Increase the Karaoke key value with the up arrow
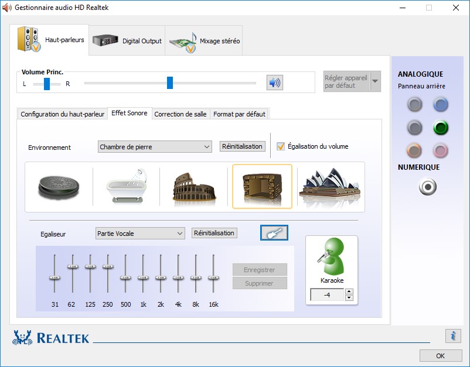This screenshot has width=470, height=367. [349, 292]
